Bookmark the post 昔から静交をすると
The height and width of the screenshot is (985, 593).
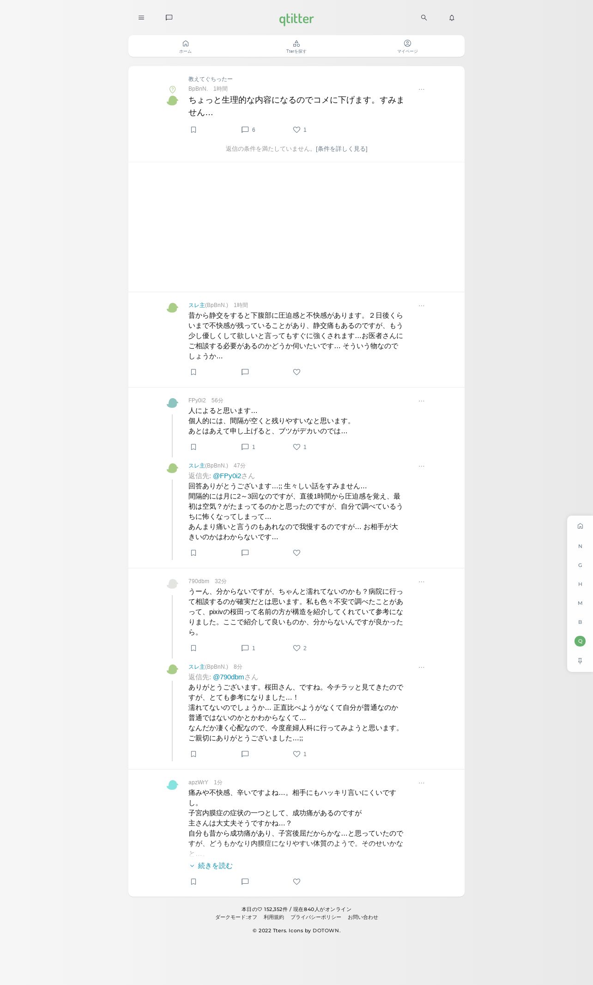click(194, 372)
